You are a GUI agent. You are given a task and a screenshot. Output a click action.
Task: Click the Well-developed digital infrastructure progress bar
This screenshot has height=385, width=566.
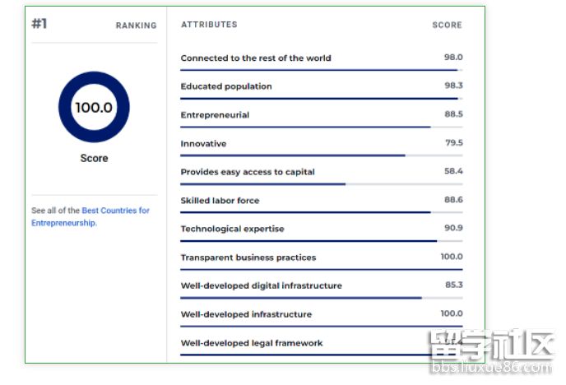(321, 298)
